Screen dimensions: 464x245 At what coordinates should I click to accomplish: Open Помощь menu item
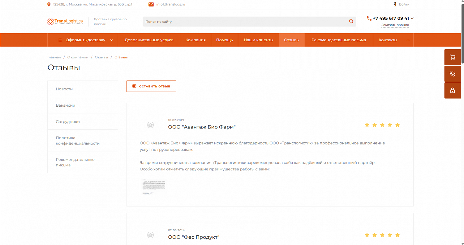[225, 40]
